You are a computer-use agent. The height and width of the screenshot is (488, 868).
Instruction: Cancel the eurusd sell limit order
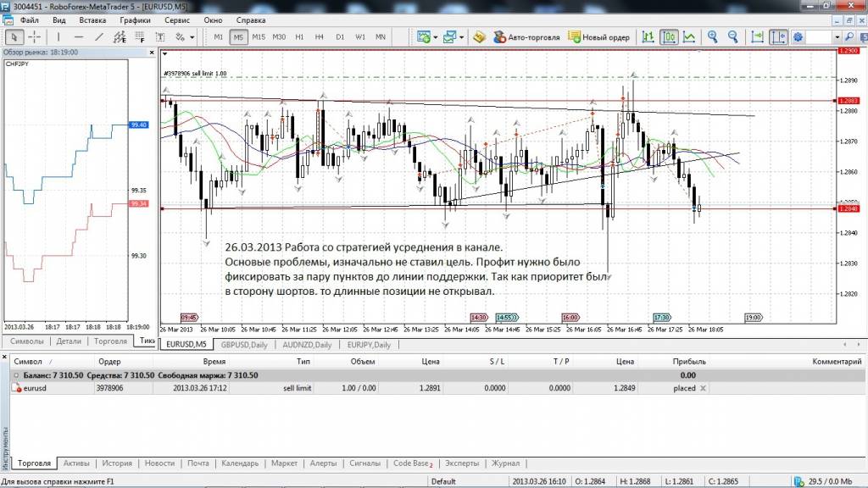tap(702, 388)
